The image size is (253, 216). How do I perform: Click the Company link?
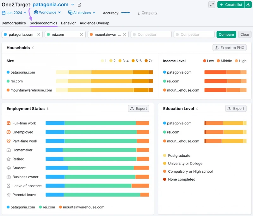click(x=149, y=13)
